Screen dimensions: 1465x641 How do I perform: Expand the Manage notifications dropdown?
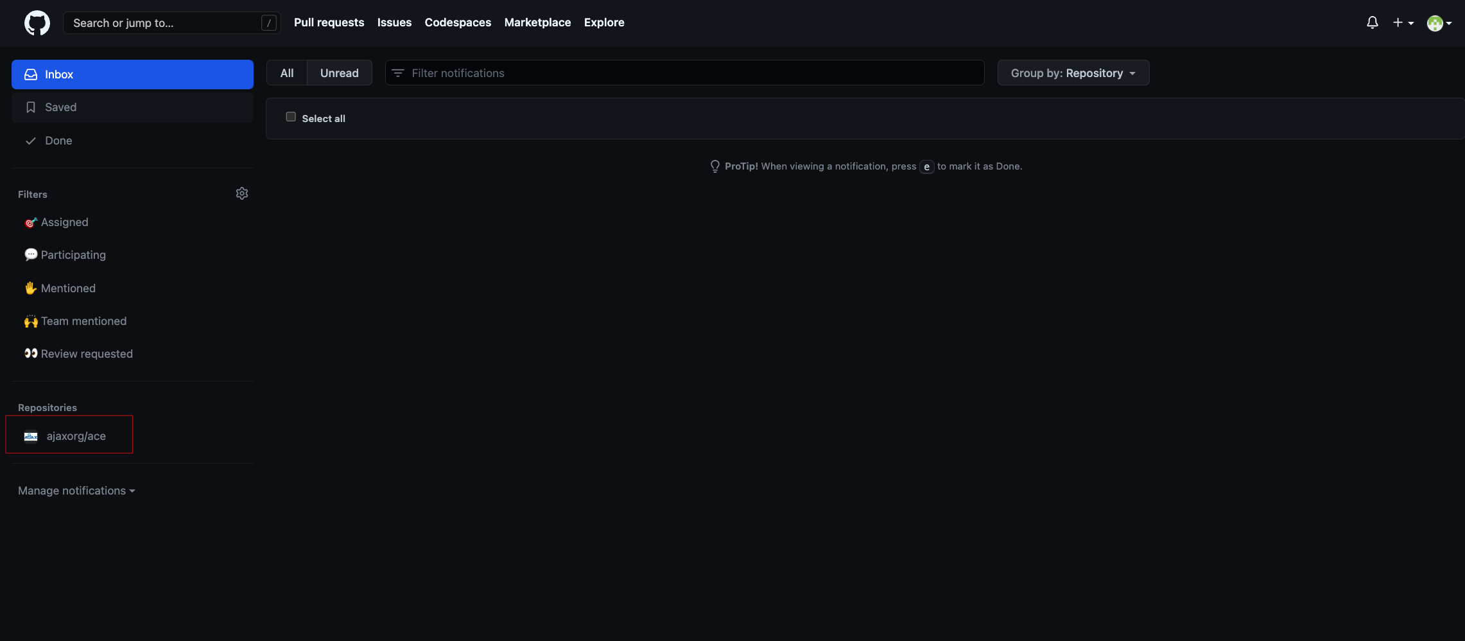[x=76, y=490]
